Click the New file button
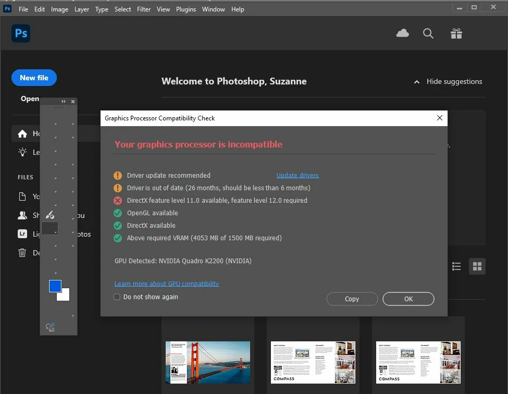This screenshot has width=508, height=394. 34,78
